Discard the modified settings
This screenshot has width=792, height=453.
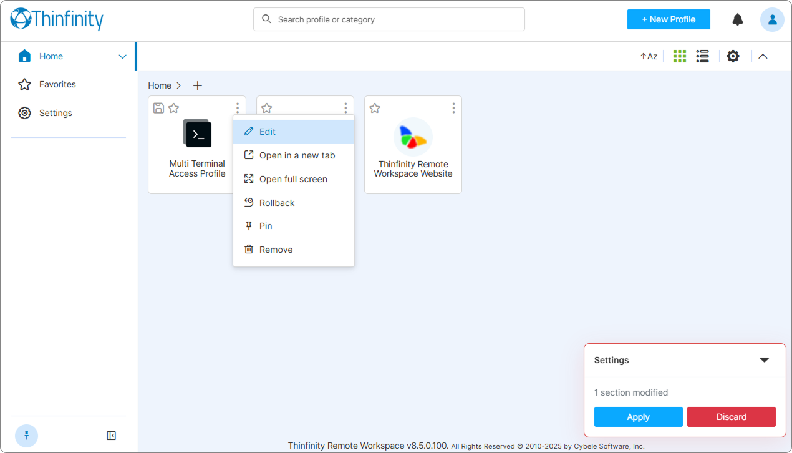[732, 417]
